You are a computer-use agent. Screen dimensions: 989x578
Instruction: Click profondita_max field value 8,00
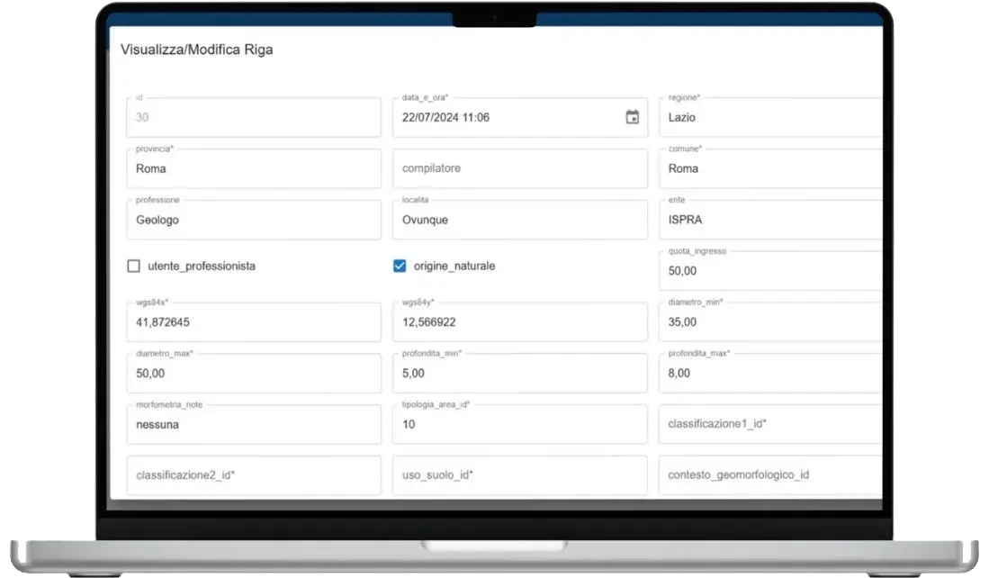coord(770,373)
